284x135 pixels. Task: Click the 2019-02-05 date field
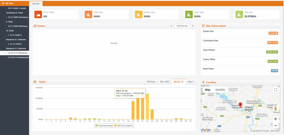point(182,26)
